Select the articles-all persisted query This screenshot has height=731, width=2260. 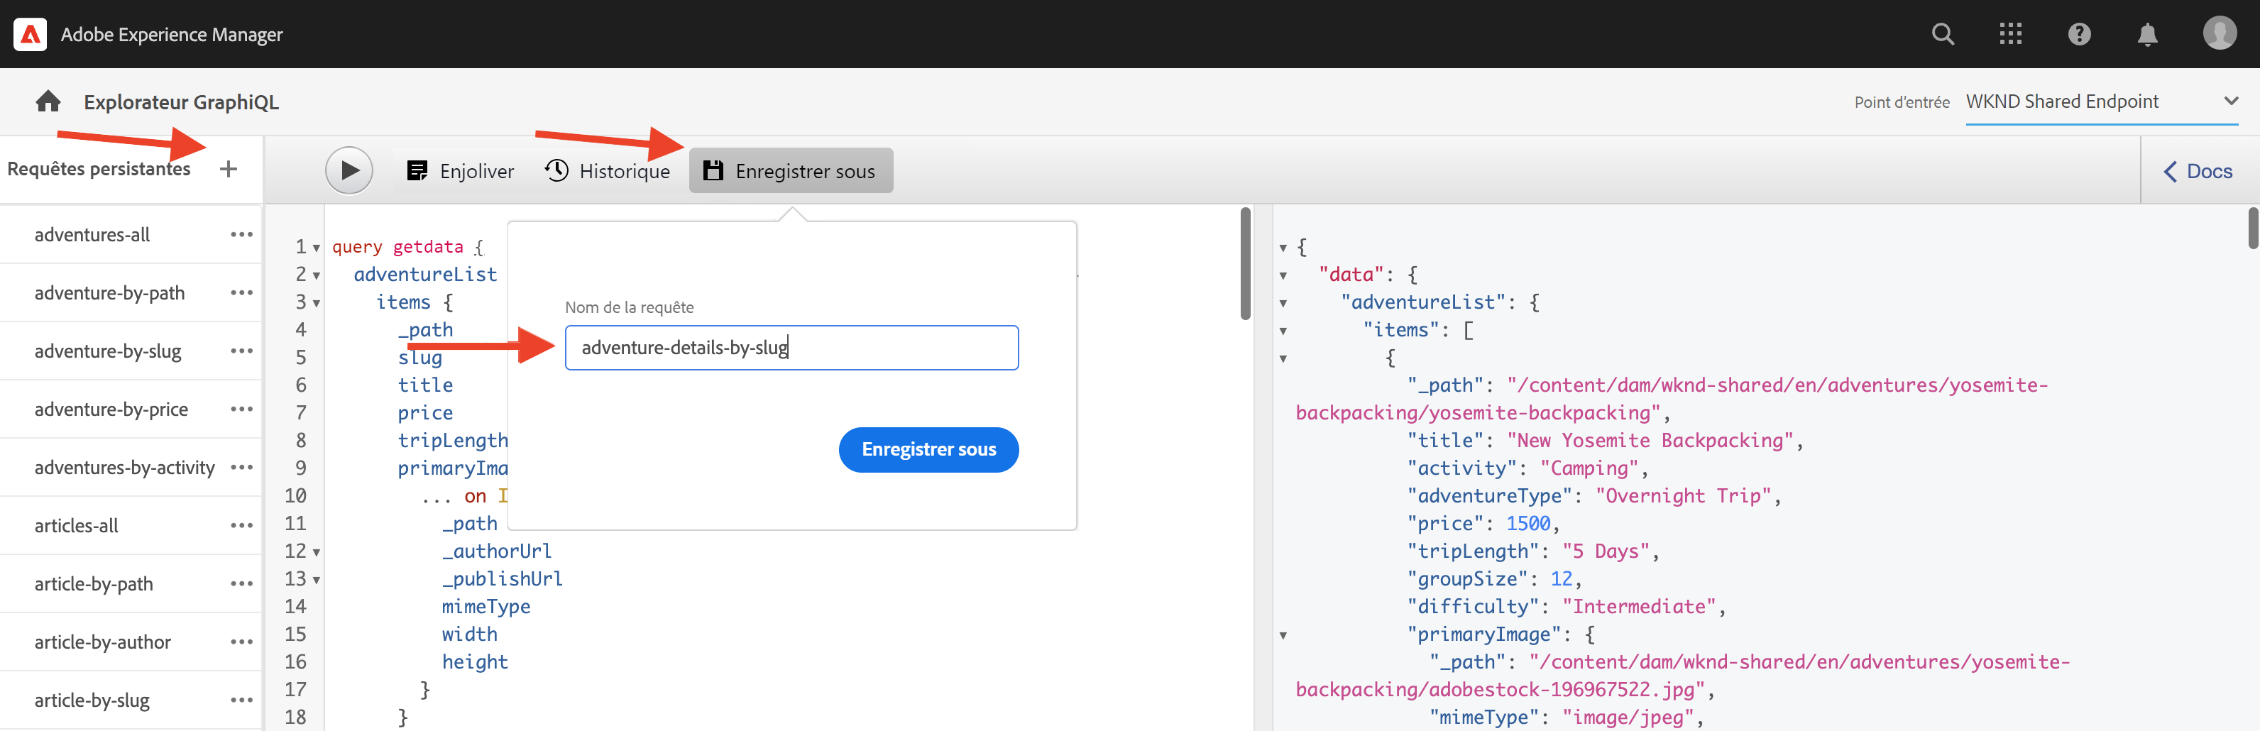(x=77, y=526)
